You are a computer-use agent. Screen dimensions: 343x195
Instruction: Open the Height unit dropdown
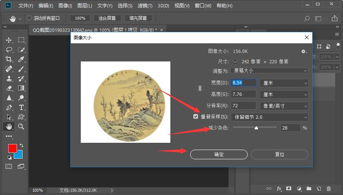284,94
